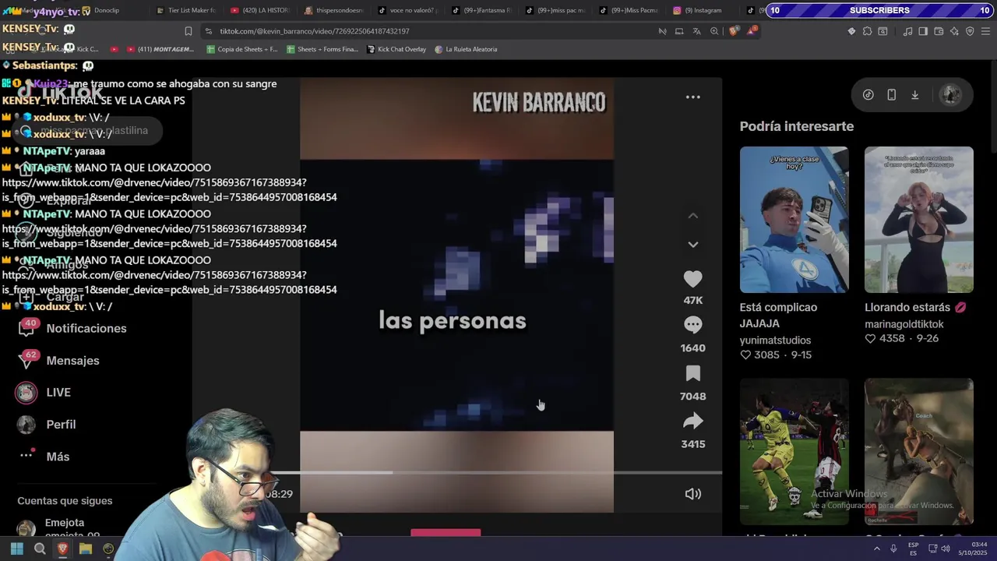The width and height of the screenshot is (997, 561).
Task: Open the soccer players video thumbnail
Action: click(794, 452)
